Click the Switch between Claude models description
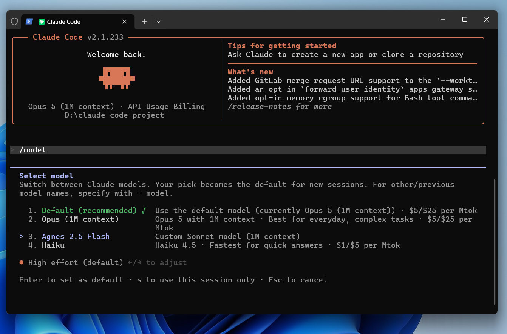507x334 pixels. pyautogui.click(x=237, y=188)
